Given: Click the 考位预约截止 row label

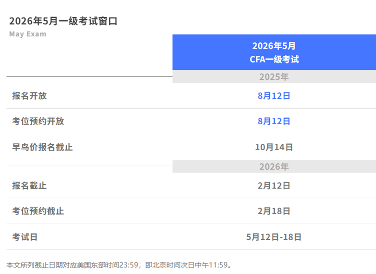Looking at the screenshot, I should [x=38, y=211].
